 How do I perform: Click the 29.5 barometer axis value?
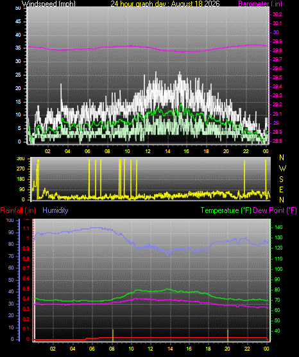pyautogui.click(x=277, y=77)
